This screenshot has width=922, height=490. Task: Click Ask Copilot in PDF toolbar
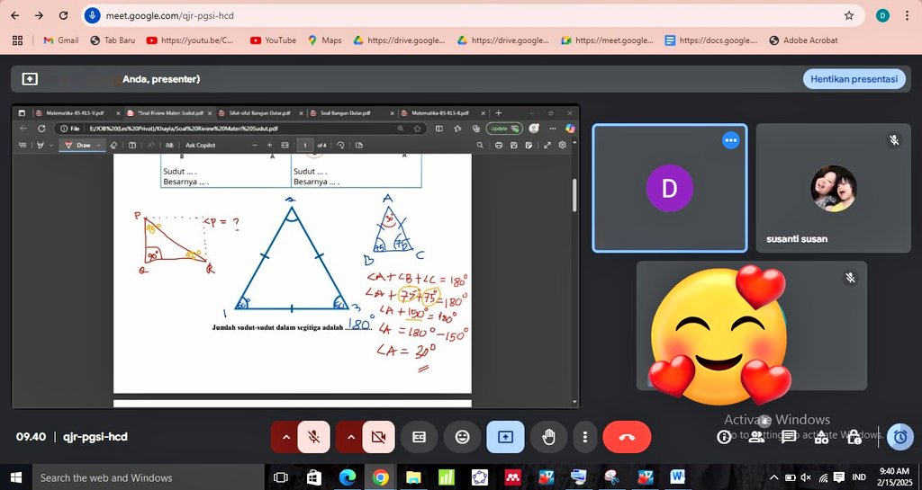point(201,145)
